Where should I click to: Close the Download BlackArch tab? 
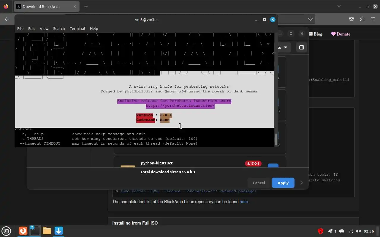point(75,7)
